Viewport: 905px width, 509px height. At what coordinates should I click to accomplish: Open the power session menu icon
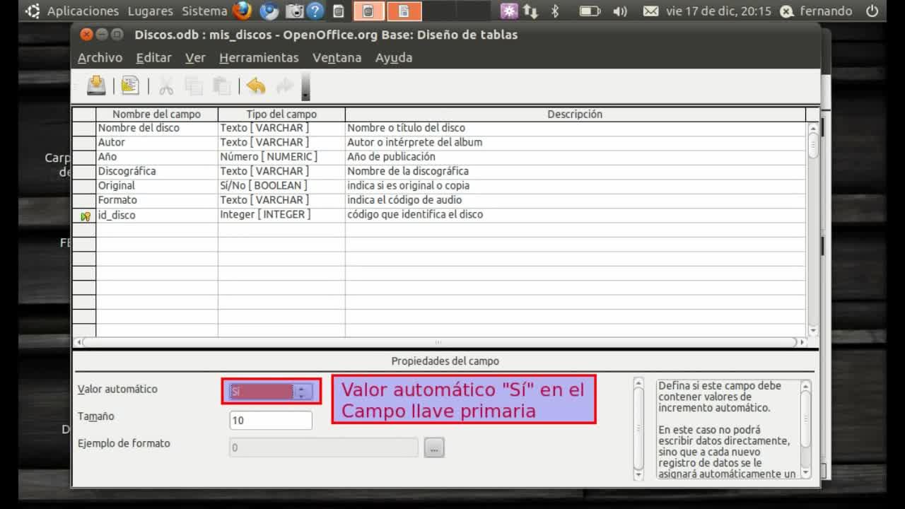[872, 11]
